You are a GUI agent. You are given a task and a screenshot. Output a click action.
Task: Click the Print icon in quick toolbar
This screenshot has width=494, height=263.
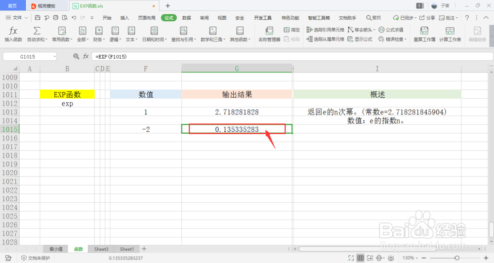pos(56,18)
